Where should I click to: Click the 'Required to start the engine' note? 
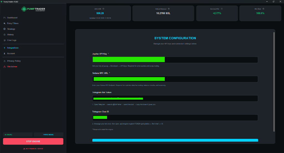pos(103,129)
